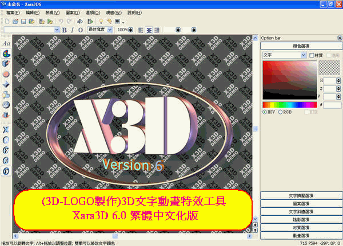Viewport: 343px width, 246px height.
Task: Open the Color options palette tool
Action: [x=6, y=53]
